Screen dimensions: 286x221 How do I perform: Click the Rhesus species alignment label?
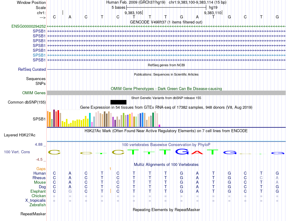[x=39, y=178]
